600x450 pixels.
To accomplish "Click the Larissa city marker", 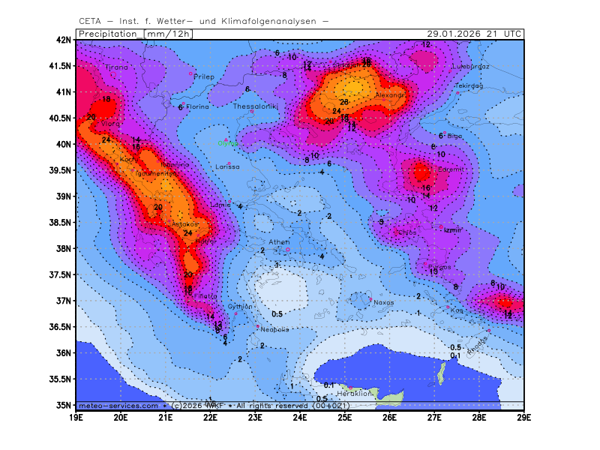I will pos(229,163).
